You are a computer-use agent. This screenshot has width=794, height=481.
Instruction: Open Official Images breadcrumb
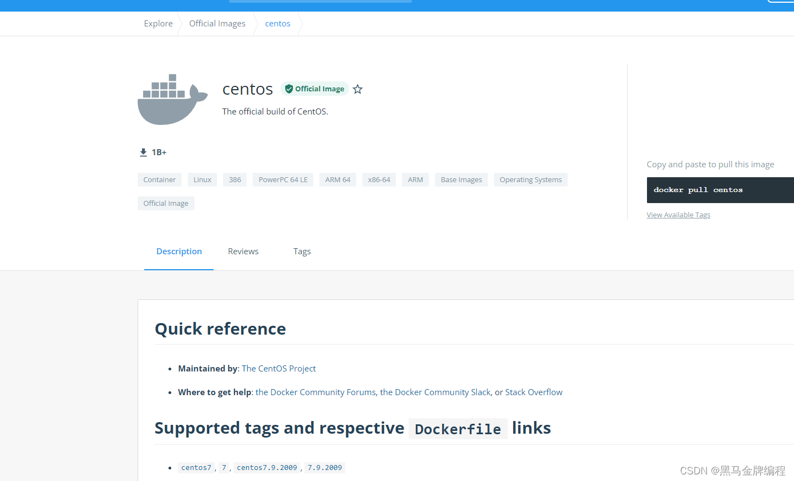217,24
